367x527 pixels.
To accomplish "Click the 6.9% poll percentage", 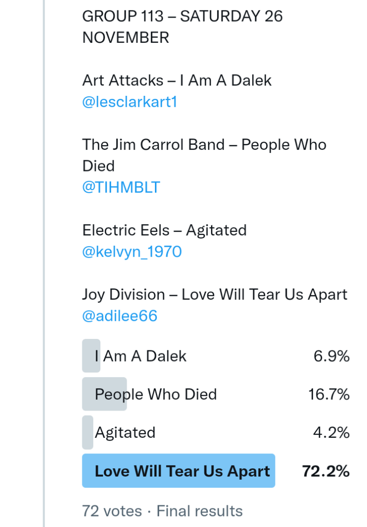I will [x=331, y=356].
